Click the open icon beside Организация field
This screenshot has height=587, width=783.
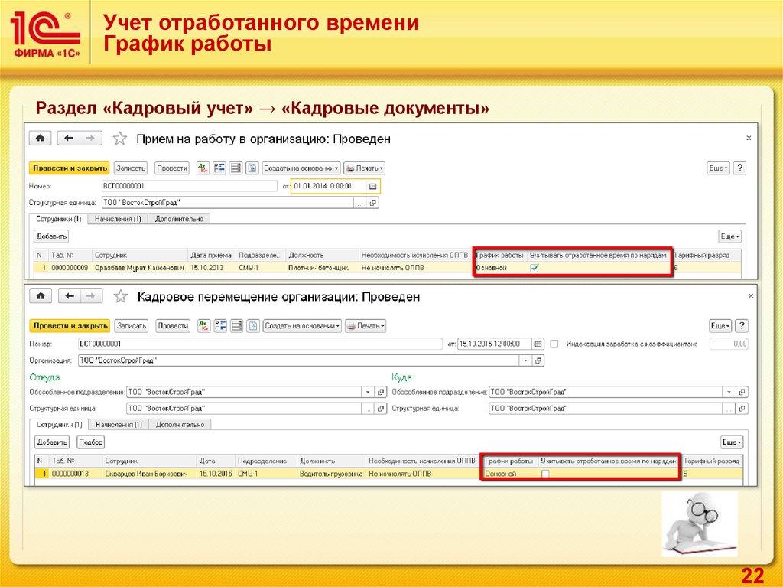[x=538, y=360]
